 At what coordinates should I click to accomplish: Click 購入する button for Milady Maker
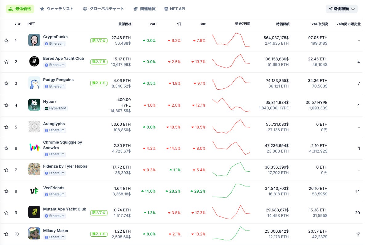click(99, 234)
